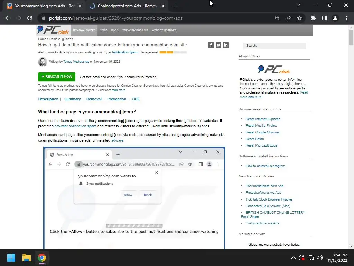
Task: Share article on LinkedIn
Action: (x=226, y=45)
